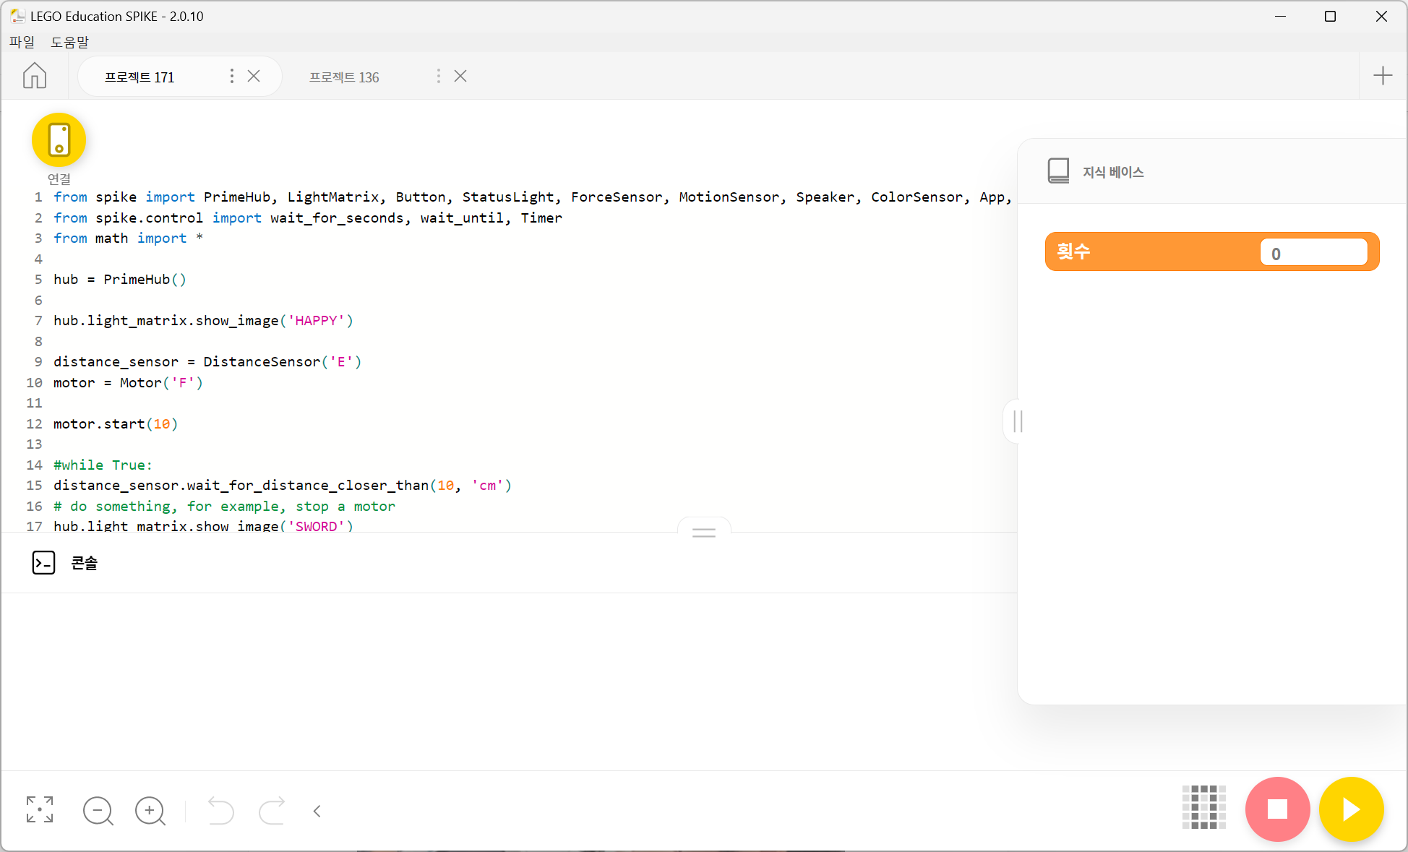1408x852 pixels.
Task: Open the 지식 베이스 book icon
Action: [x=1058, y=171]
